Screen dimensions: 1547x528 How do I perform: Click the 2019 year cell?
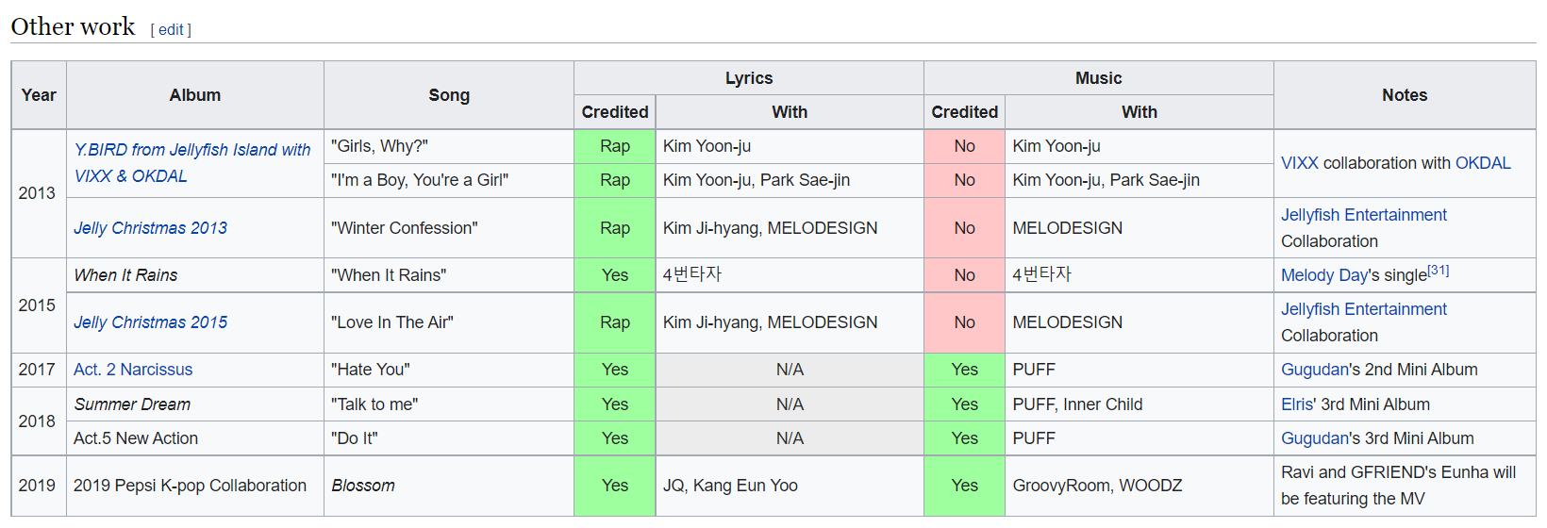pos(39,486)
